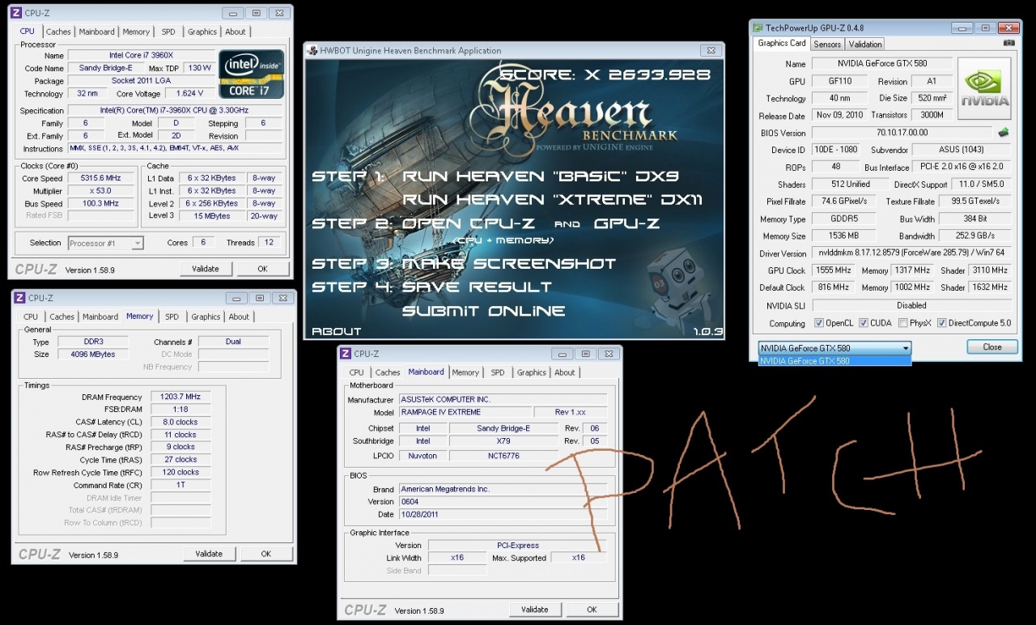Screen dimensions: 1036x625
Task: Click the Intel Core i7 logo badge
Action: [251, 74]
